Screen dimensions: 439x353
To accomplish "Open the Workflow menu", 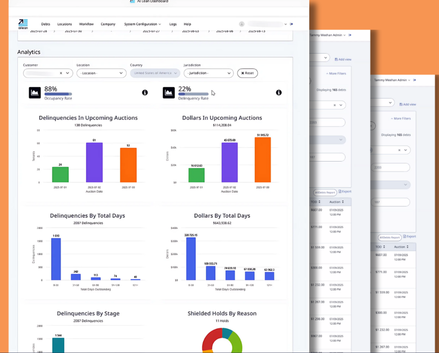I will pyautogui.click(x=86, y=24).
